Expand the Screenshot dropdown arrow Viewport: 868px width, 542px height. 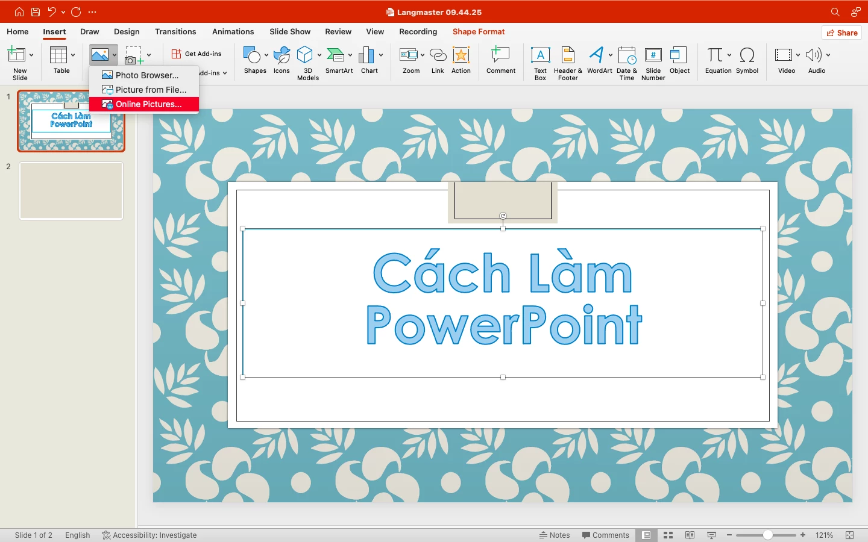pyautogui.click(x=149, y=55)
